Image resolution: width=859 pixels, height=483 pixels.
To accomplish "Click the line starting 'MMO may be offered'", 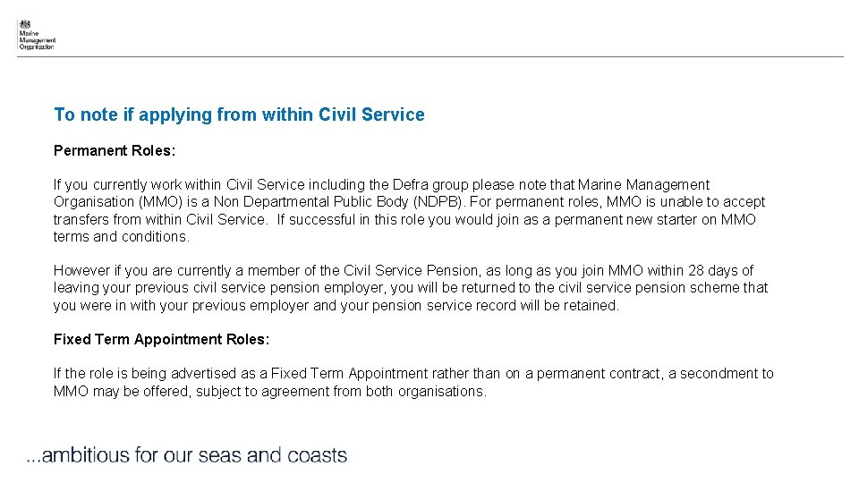I will point(269,392).
